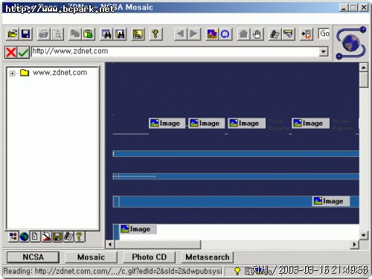372x279 pixels.
Task: Click the globe icon below the sidebar
Action: tap(24, 237)
